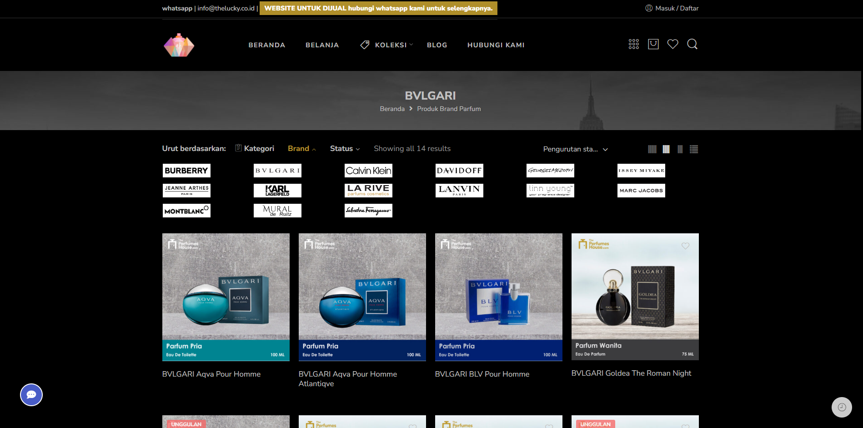Viewport: 863px width, 428px height.
Task: Open BVLGARI Goldea The Roman Night link
Action: (x=631, y=373)
